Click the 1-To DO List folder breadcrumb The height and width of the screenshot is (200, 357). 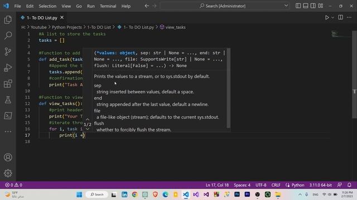(99, 27)
